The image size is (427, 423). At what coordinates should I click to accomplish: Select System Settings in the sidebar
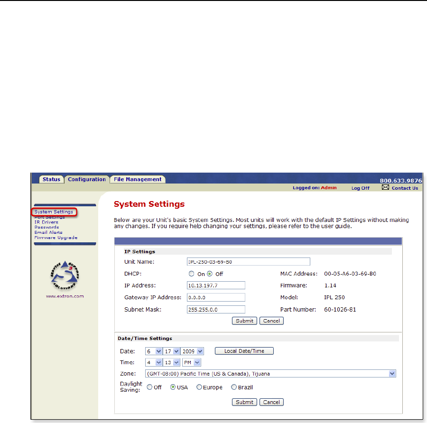[x=54, y=212]
